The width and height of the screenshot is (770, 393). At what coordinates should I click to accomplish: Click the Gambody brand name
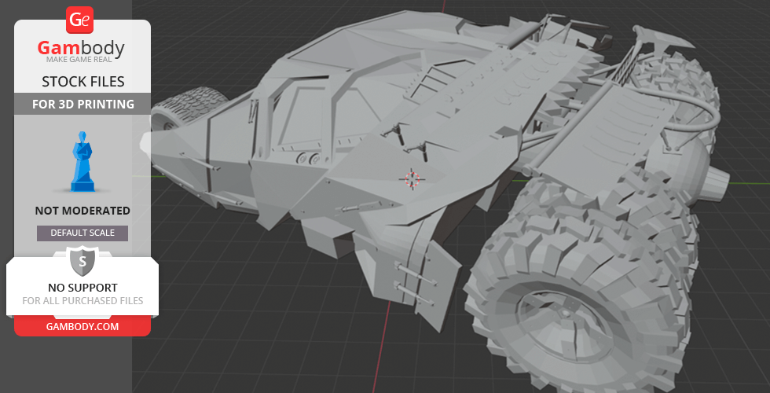(81, 48)
